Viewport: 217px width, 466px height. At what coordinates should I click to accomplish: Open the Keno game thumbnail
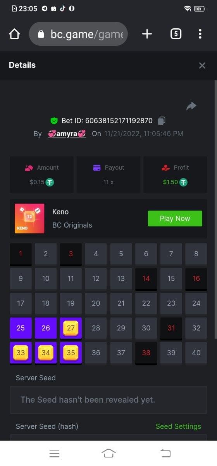coord(29,219)
